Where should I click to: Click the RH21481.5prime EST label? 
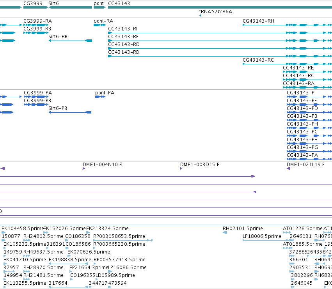click(x=43, y=276)
